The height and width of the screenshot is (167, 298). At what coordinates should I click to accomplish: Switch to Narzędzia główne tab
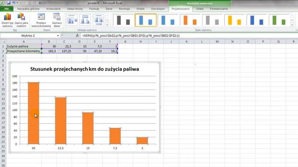tap(28, 9)
